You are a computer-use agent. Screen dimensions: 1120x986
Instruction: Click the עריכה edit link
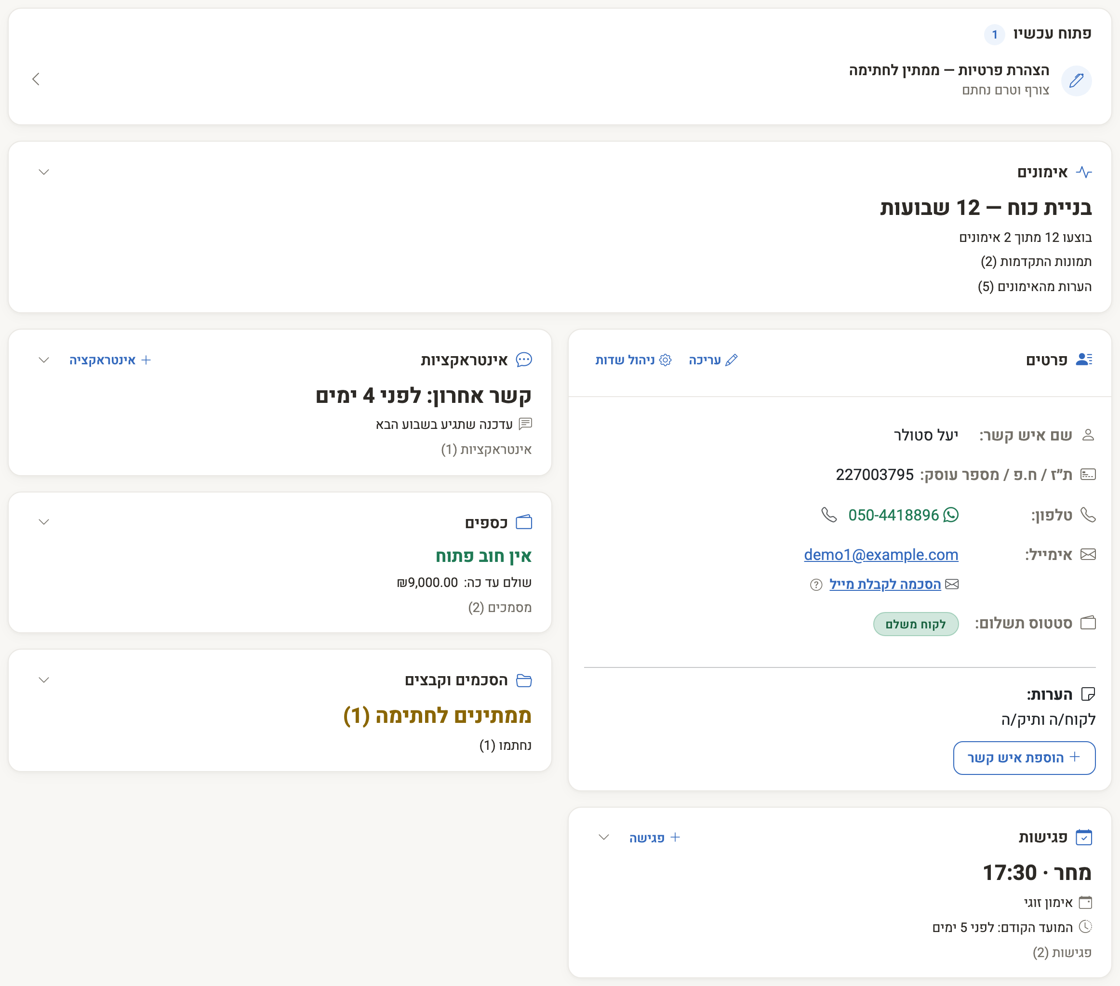[713, 360]
